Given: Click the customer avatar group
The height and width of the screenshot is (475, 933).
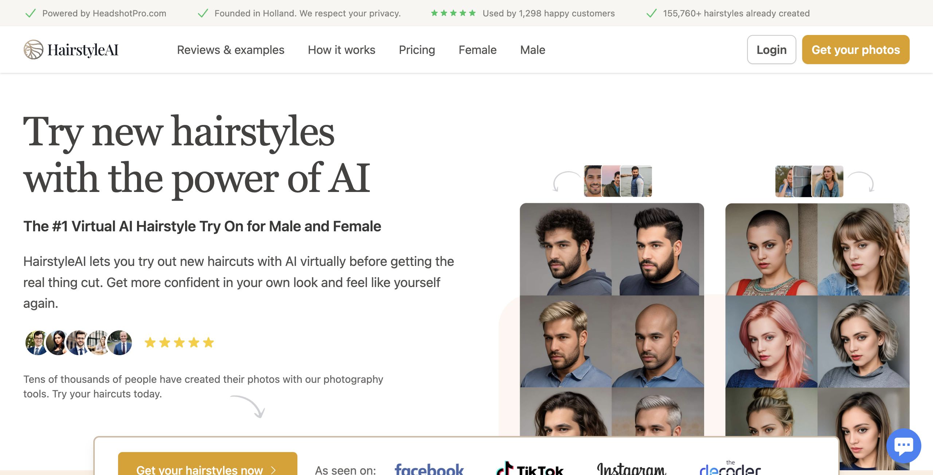Looking at the screenshot, I should pyautogui.click(x=78, y=343).
